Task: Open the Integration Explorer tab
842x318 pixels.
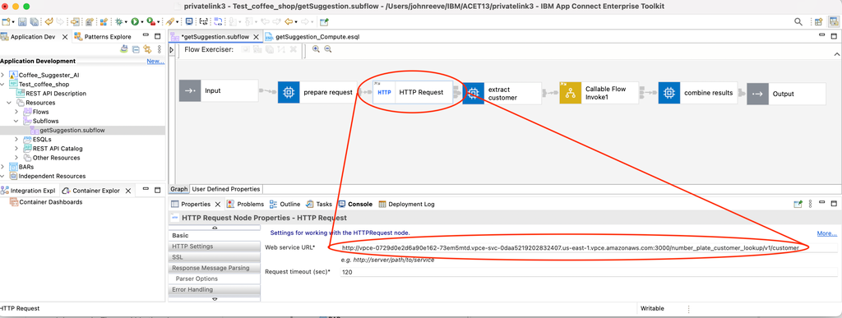Action: 28,191
